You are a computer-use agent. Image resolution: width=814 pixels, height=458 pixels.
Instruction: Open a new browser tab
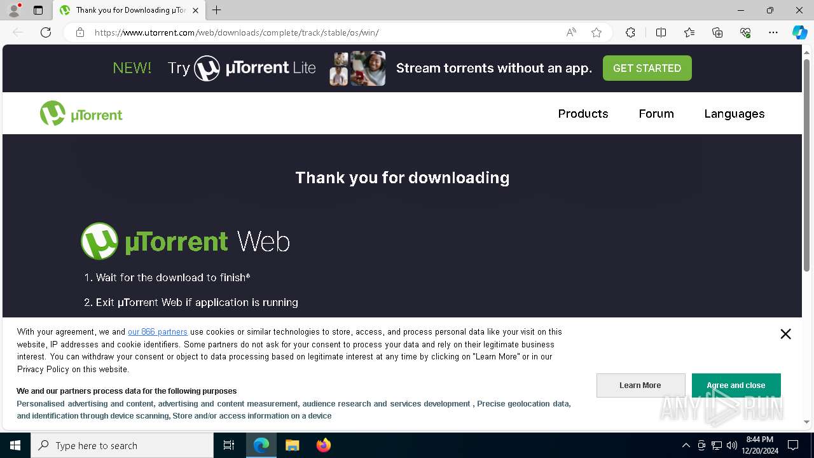point(217,10)
